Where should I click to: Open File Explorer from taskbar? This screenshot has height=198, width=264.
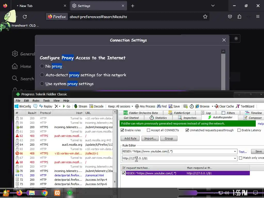point(32,193)
